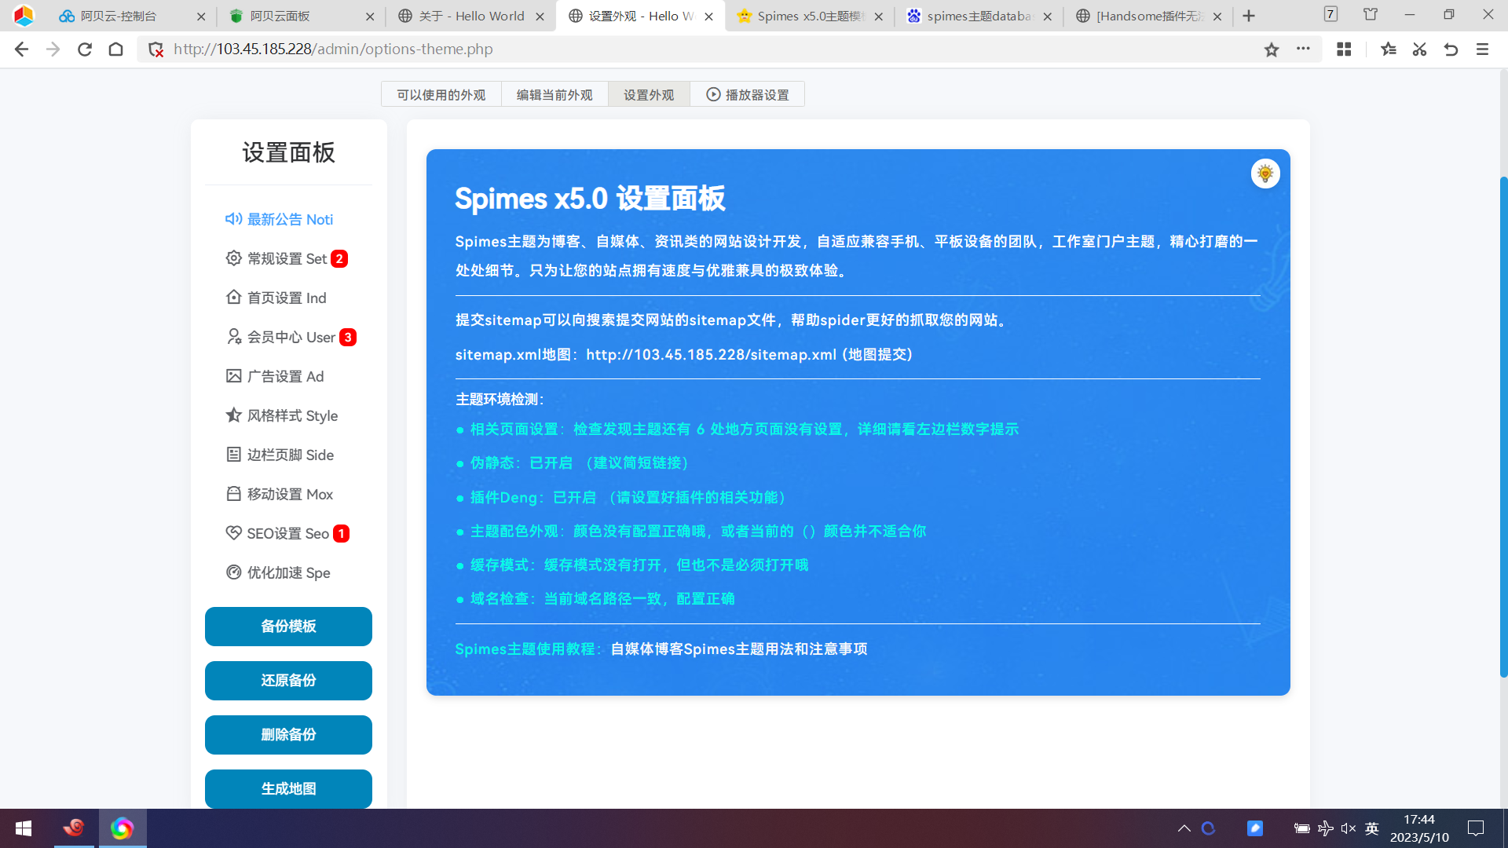Click the red snail taskbar app icon
This screenshot has width=1508, height=848.
[74, 828]
